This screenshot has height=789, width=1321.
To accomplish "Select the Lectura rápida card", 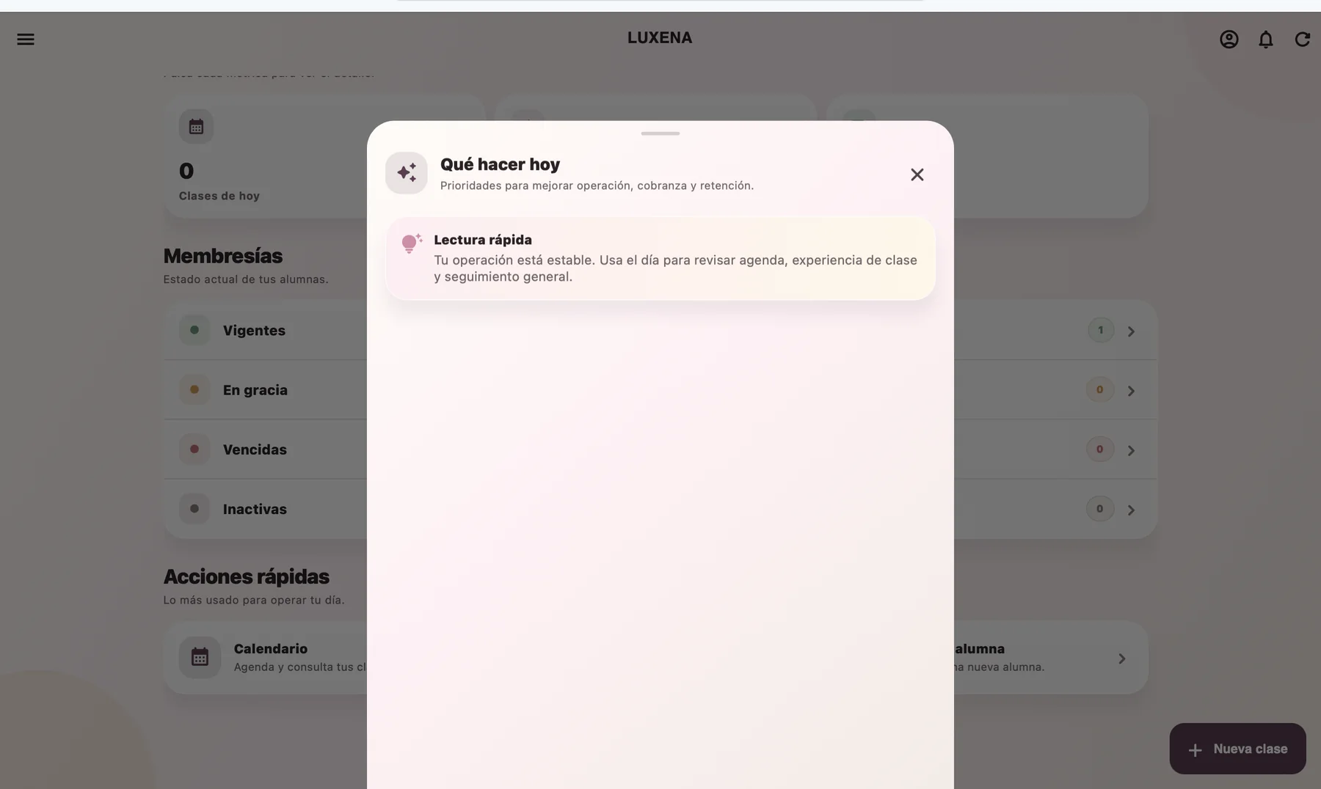I will pyautogui.click(x=660, y=258).
